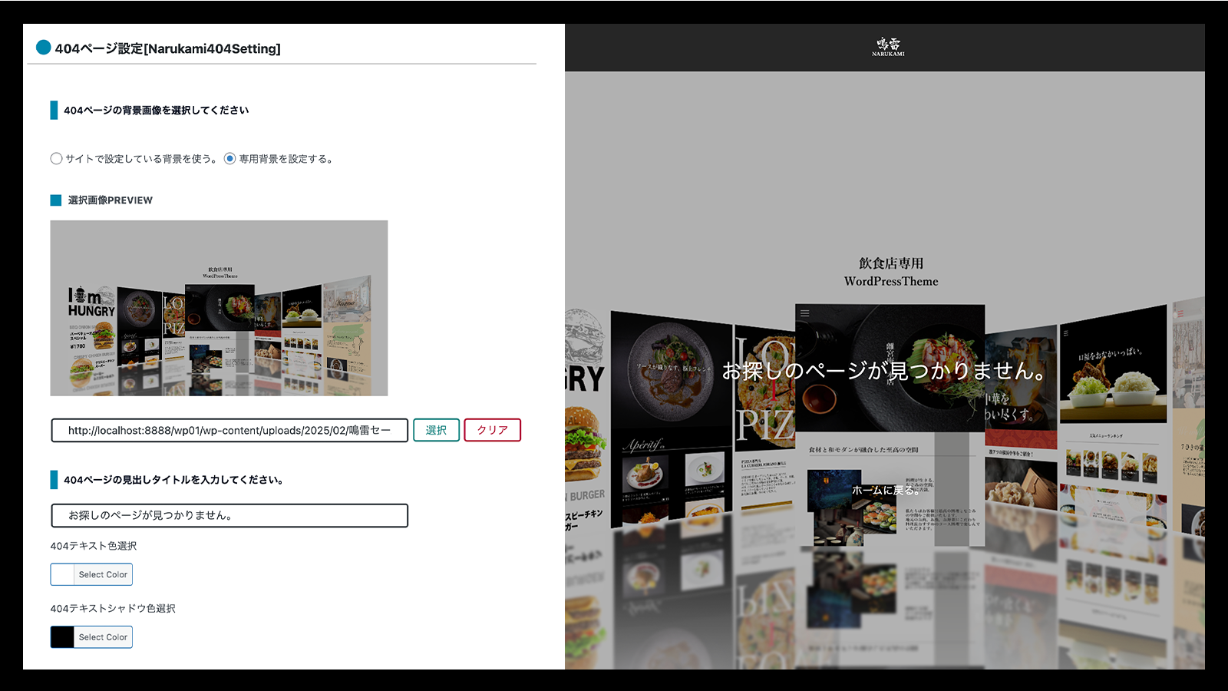Click the black text shadow color swatch

click(62, 637)
